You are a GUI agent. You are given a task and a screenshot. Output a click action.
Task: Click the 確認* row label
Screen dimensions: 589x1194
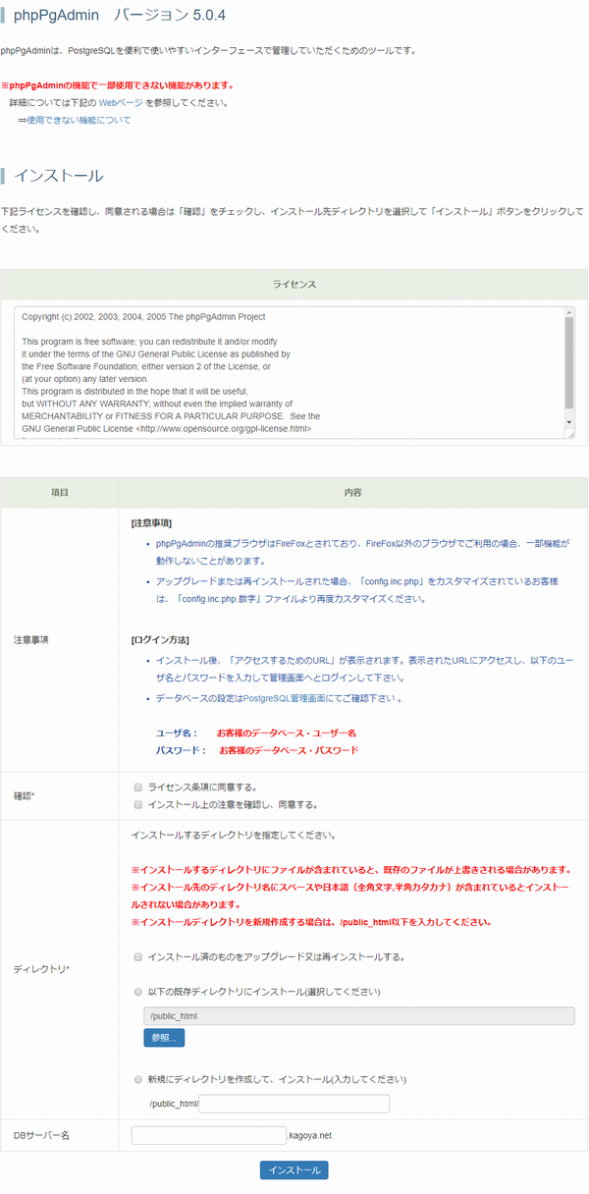pos(25,796)
